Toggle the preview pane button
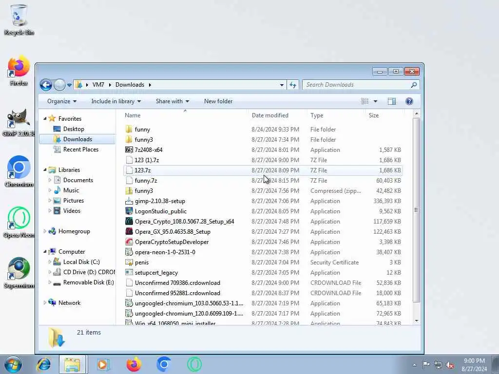 392,101
